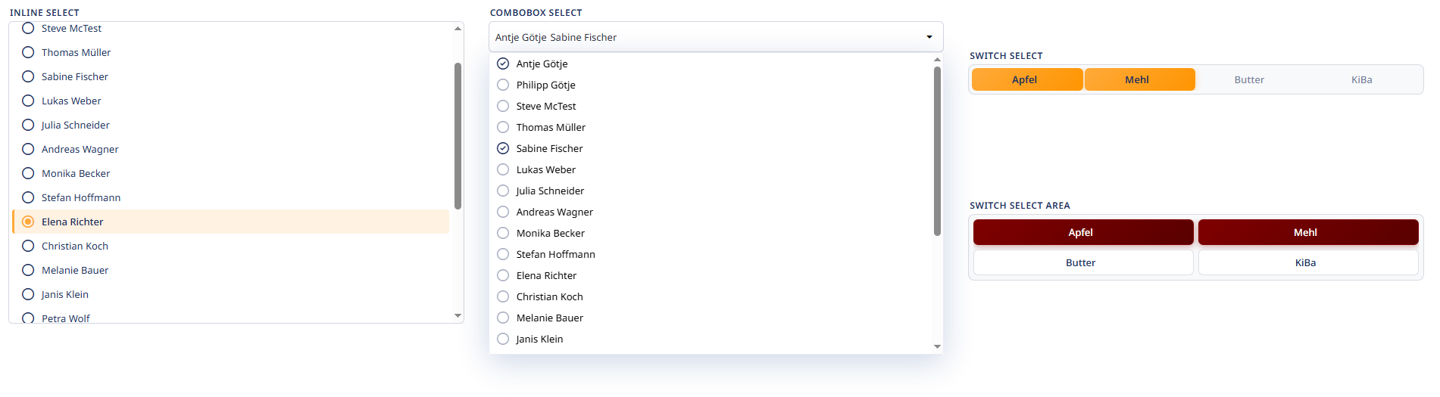
Task: Uncheck Sabine Fischer in the combobox list
Action: tap(503, 148)
